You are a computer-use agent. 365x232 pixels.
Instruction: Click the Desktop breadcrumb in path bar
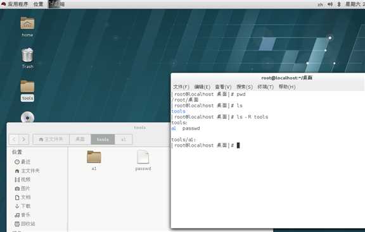(x=80, y=139)
